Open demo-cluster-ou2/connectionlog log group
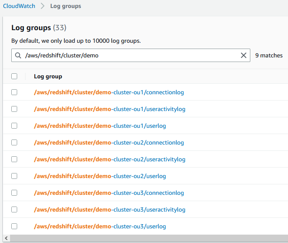Image resolution: width=288 pixels, height=243 pixels. (x=109, y=142)
